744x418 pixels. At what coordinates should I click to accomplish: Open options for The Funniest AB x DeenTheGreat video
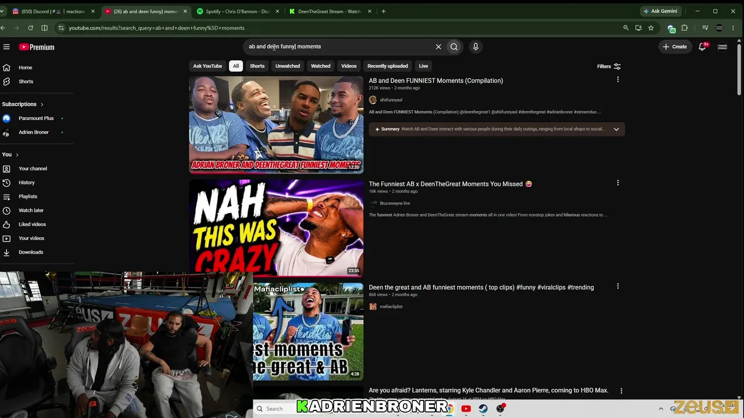(618, 183)
